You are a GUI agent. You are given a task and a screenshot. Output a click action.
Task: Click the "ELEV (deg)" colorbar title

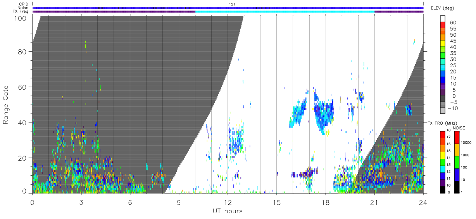(x=442, y=8)
